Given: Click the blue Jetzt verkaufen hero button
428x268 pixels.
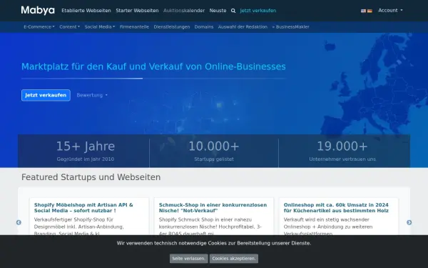Looking at the screenshot, I should pyautogui.click(x=46, y=95).
